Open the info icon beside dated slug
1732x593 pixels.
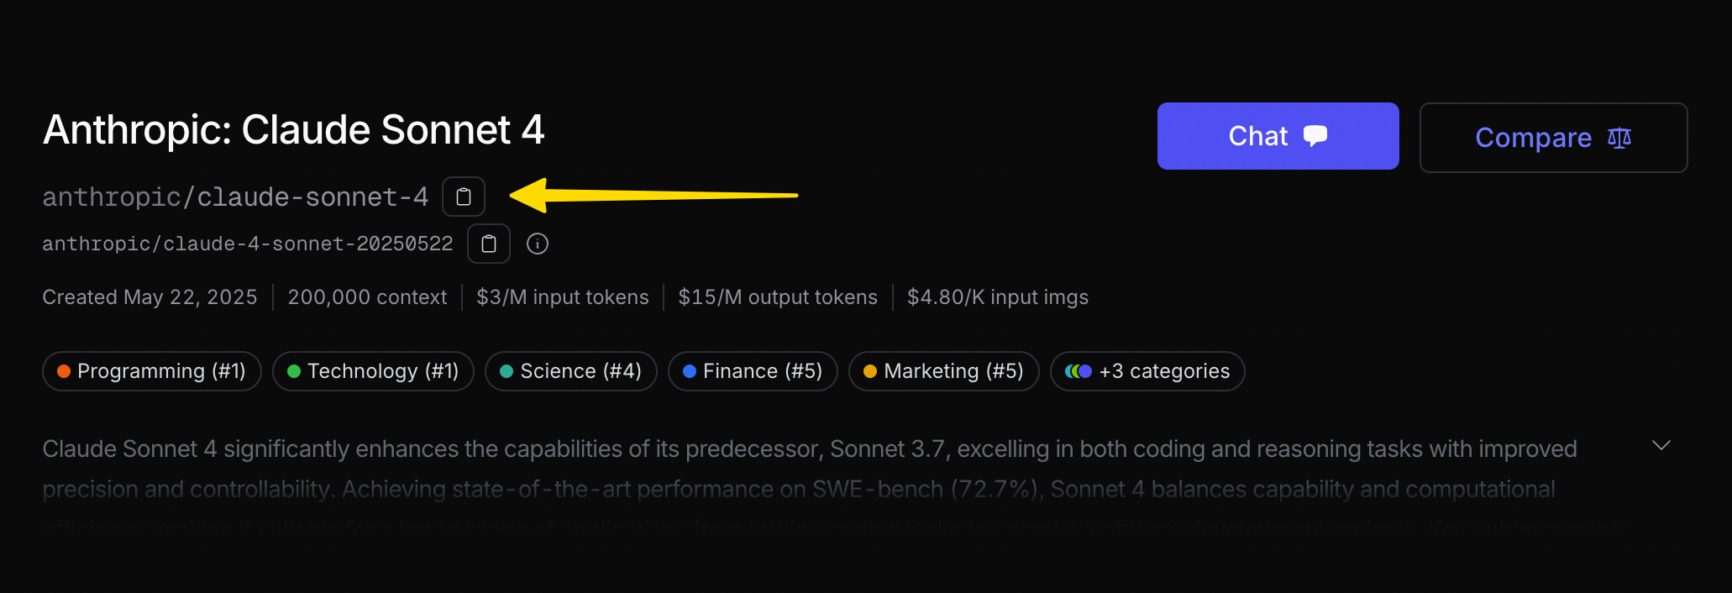pos(538,244)
